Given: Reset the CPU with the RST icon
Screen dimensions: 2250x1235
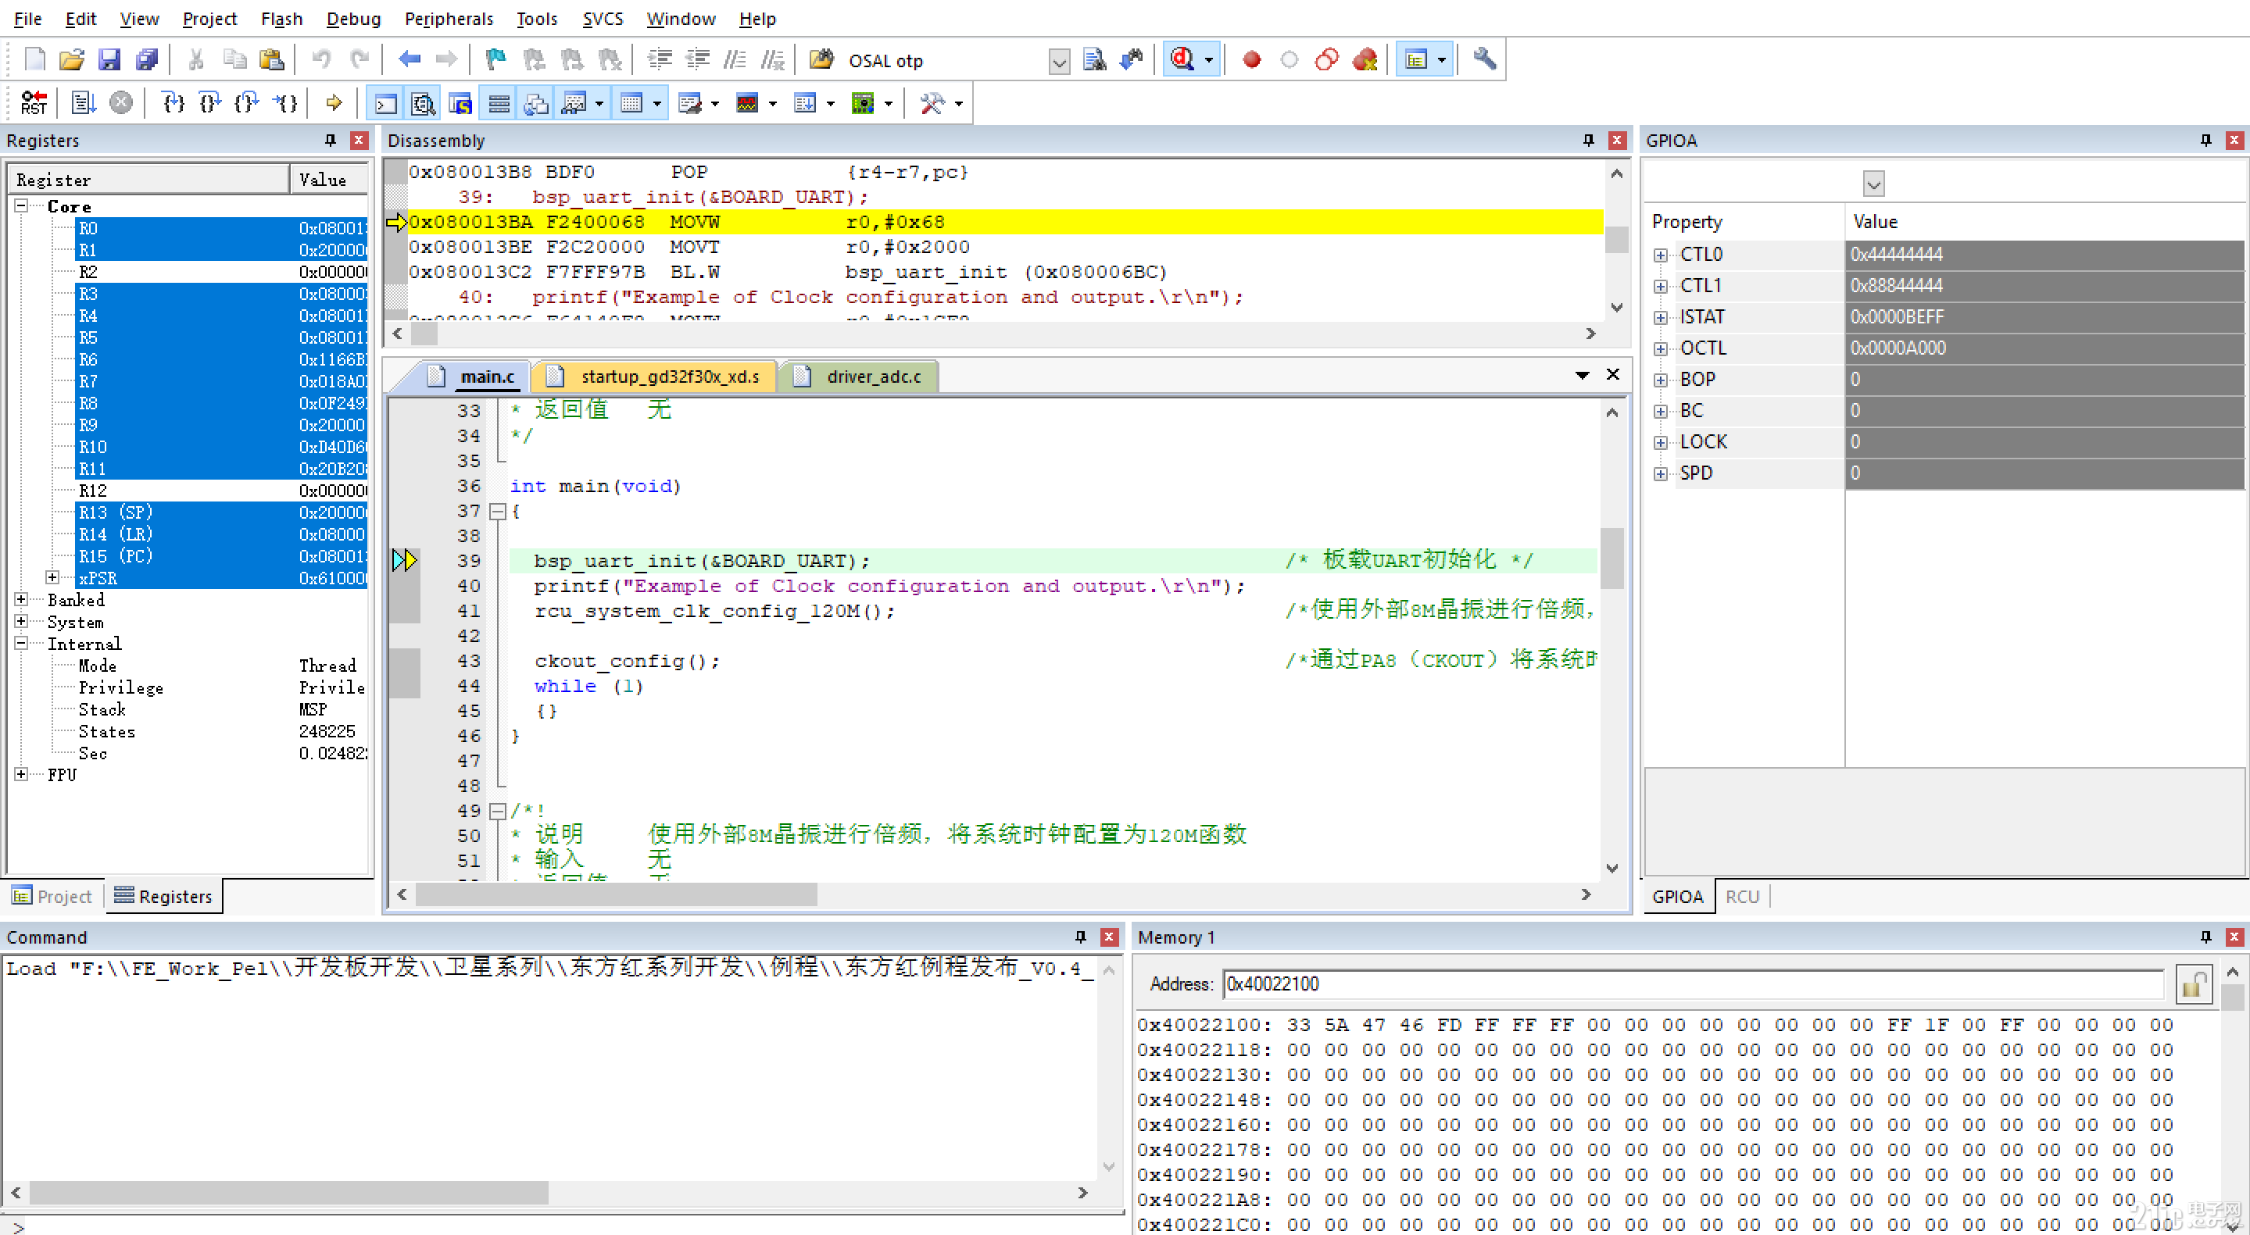Looking at the screenshot, I should tap(34, 103).
